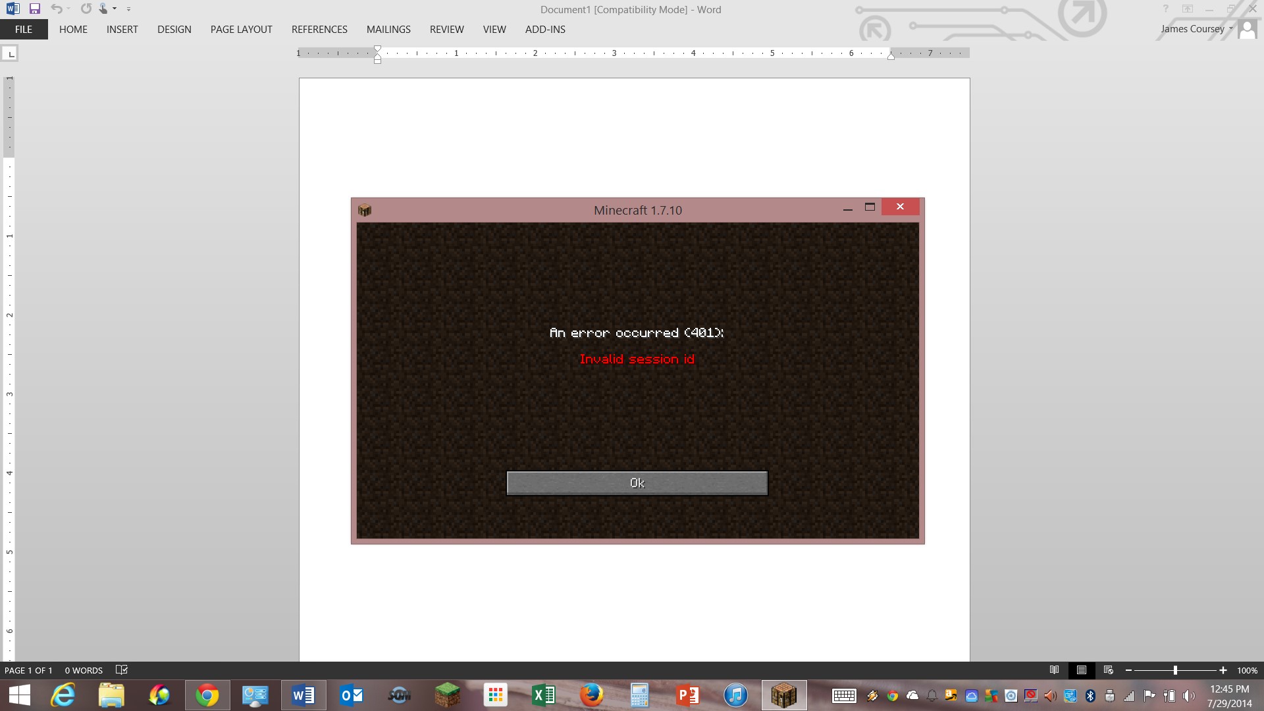Open the FILE tab

tap(24, 30)
